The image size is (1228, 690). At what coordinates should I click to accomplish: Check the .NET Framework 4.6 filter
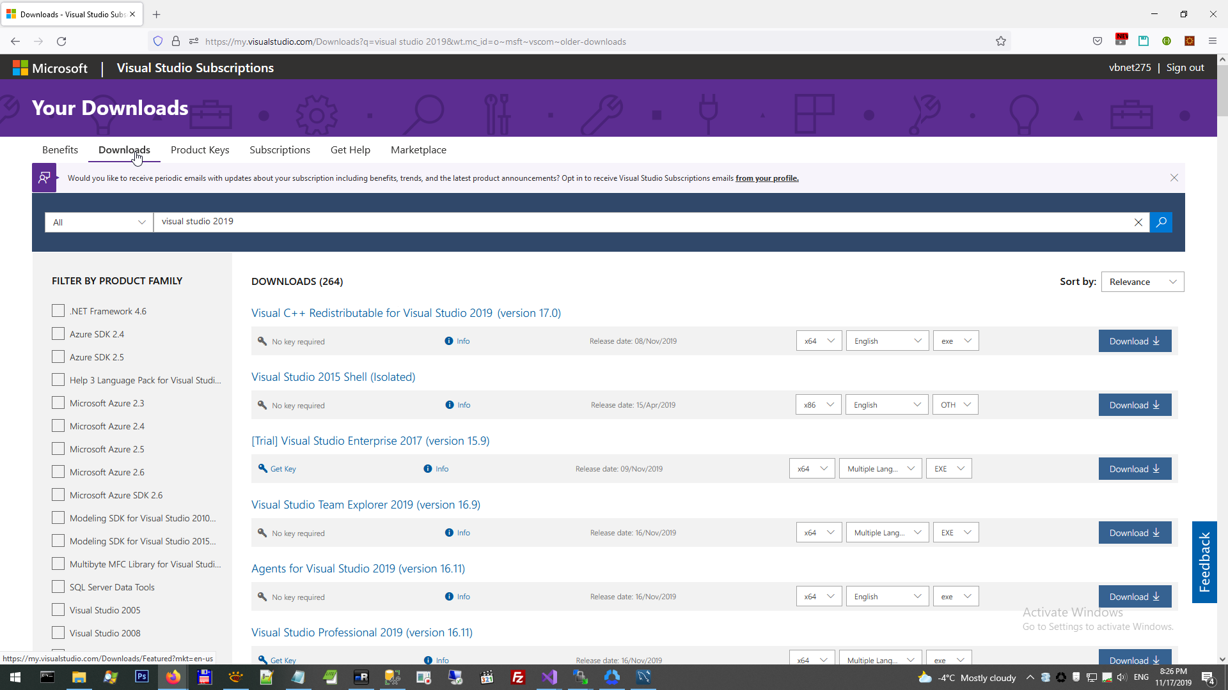pos(58,311)
